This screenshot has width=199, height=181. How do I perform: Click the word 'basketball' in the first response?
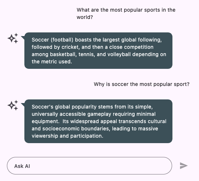pyautogui.click(x=63, y=54)
